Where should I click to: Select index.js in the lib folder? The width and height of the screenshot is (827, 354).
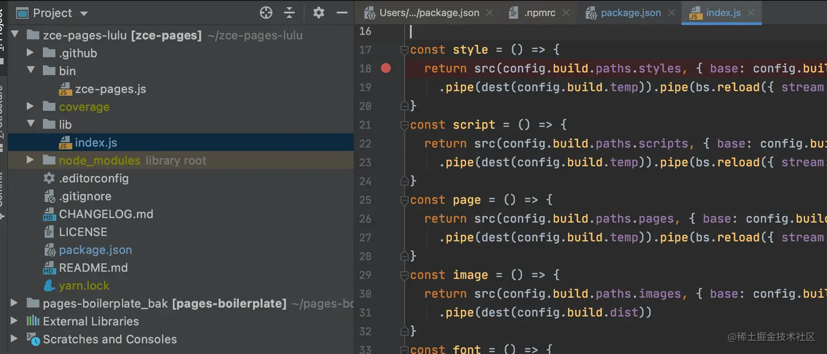[96, 142]
